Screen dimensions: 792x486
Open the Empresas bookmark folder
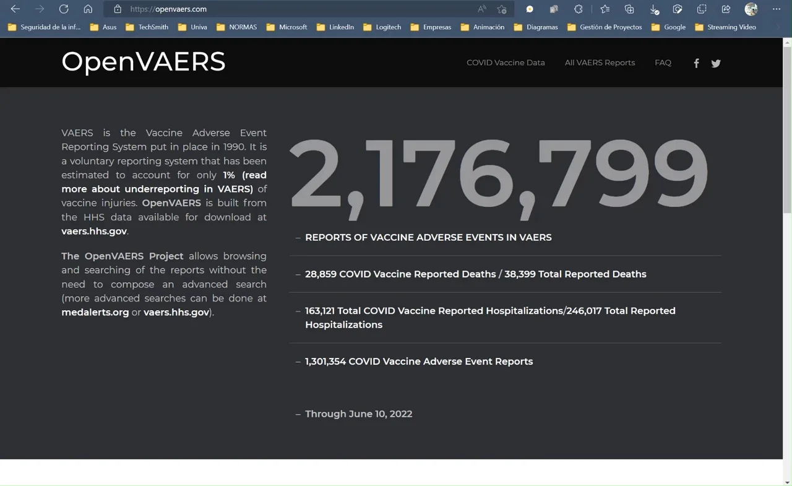click(431, 27)
